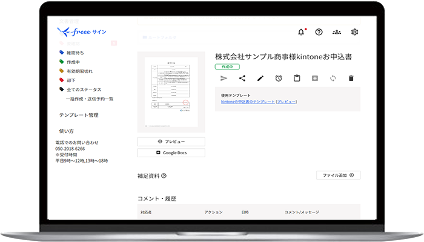Click the share icon

[242, 78]
